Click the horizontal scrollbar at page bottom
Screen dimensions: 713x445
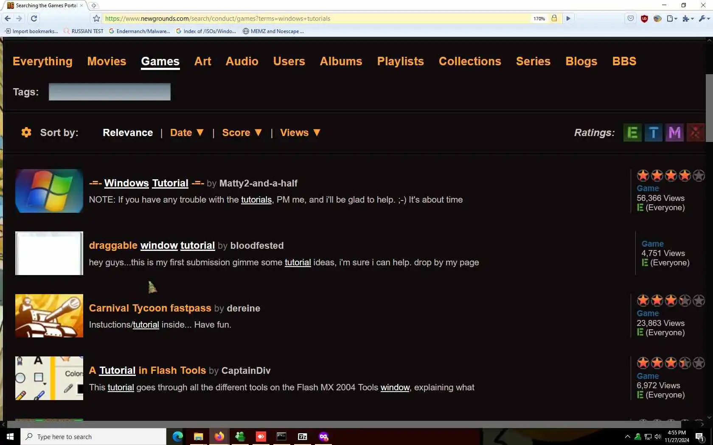pyautogui.click(x=344, y=424)
